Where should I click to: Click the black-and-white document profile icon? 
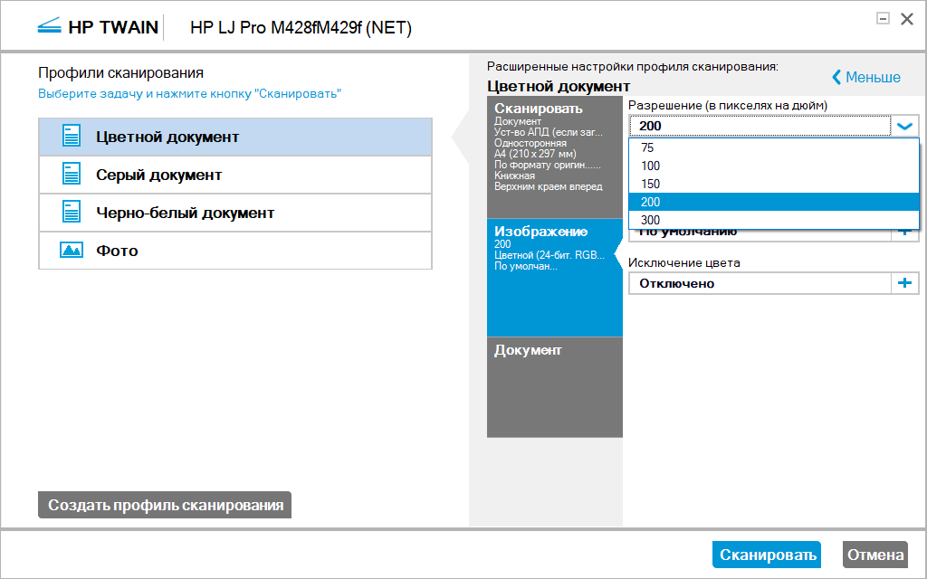(x=72, y=213)
